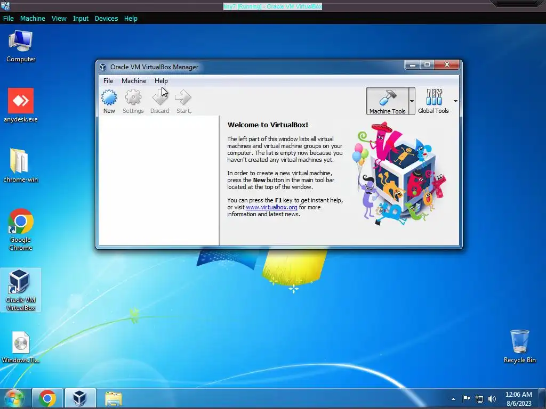The height and width of the screenshot is (409, 546).
Task: Open taskbar clock showing 12:06 AM
Action: (x=519, y=398)
